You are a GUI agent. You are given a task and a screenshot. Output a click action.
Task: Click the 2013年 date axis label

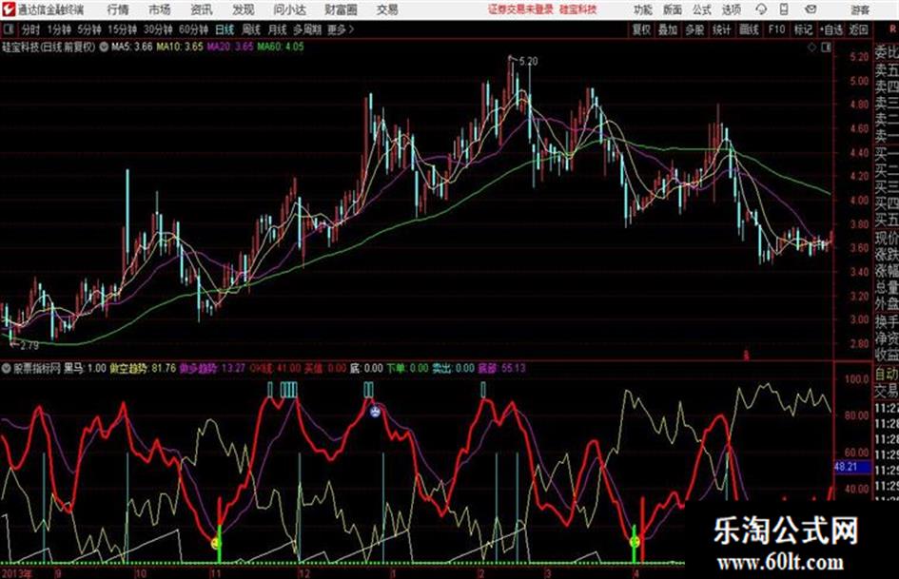tap(17, 573)
